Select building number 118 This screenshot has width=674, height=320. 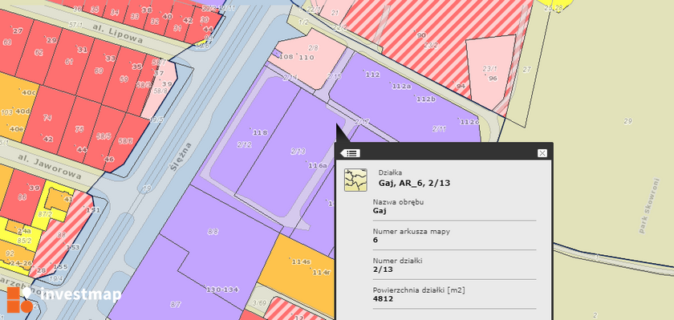[260, 132]
